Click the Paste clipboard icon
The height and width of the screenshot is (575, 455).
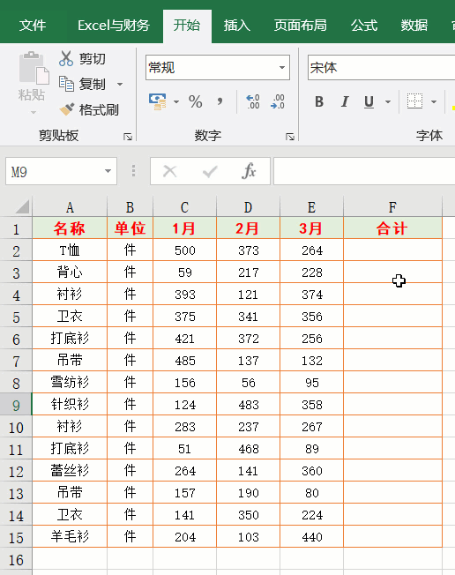pyautogui.click(x=34, y=68)
